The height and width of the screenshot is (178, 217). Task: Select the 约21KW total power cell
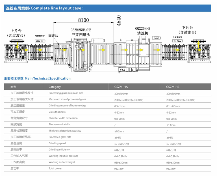pos(119,169)
